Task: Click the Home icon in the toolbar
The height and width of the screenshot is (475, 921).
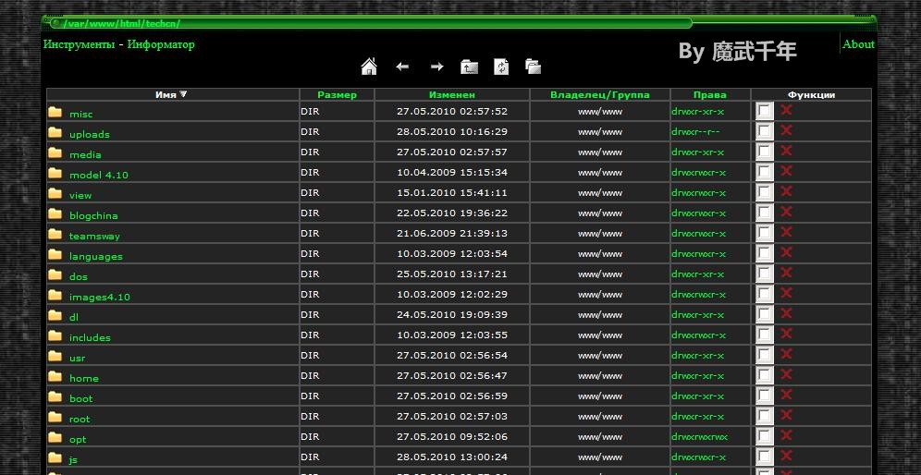Action: coord(368,67)
